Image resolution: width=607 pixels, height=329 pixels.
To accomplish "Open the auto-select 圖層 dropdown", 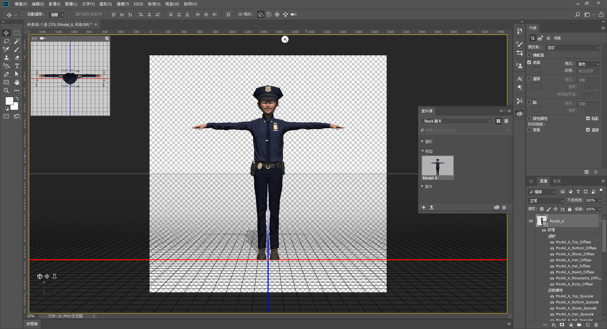I will tap(57, 15).
